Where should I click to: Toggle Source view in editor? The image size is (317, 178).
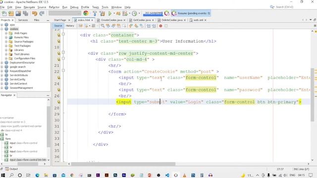(58, 26)
